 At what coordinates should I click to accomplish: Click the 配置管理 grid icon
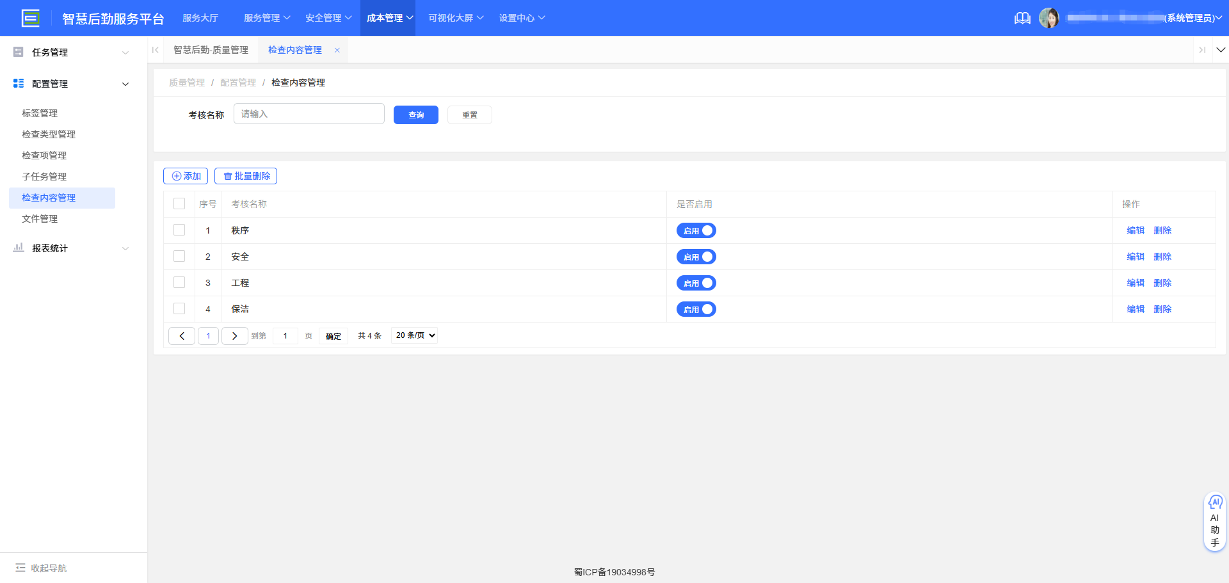click(x=18, y=83)
